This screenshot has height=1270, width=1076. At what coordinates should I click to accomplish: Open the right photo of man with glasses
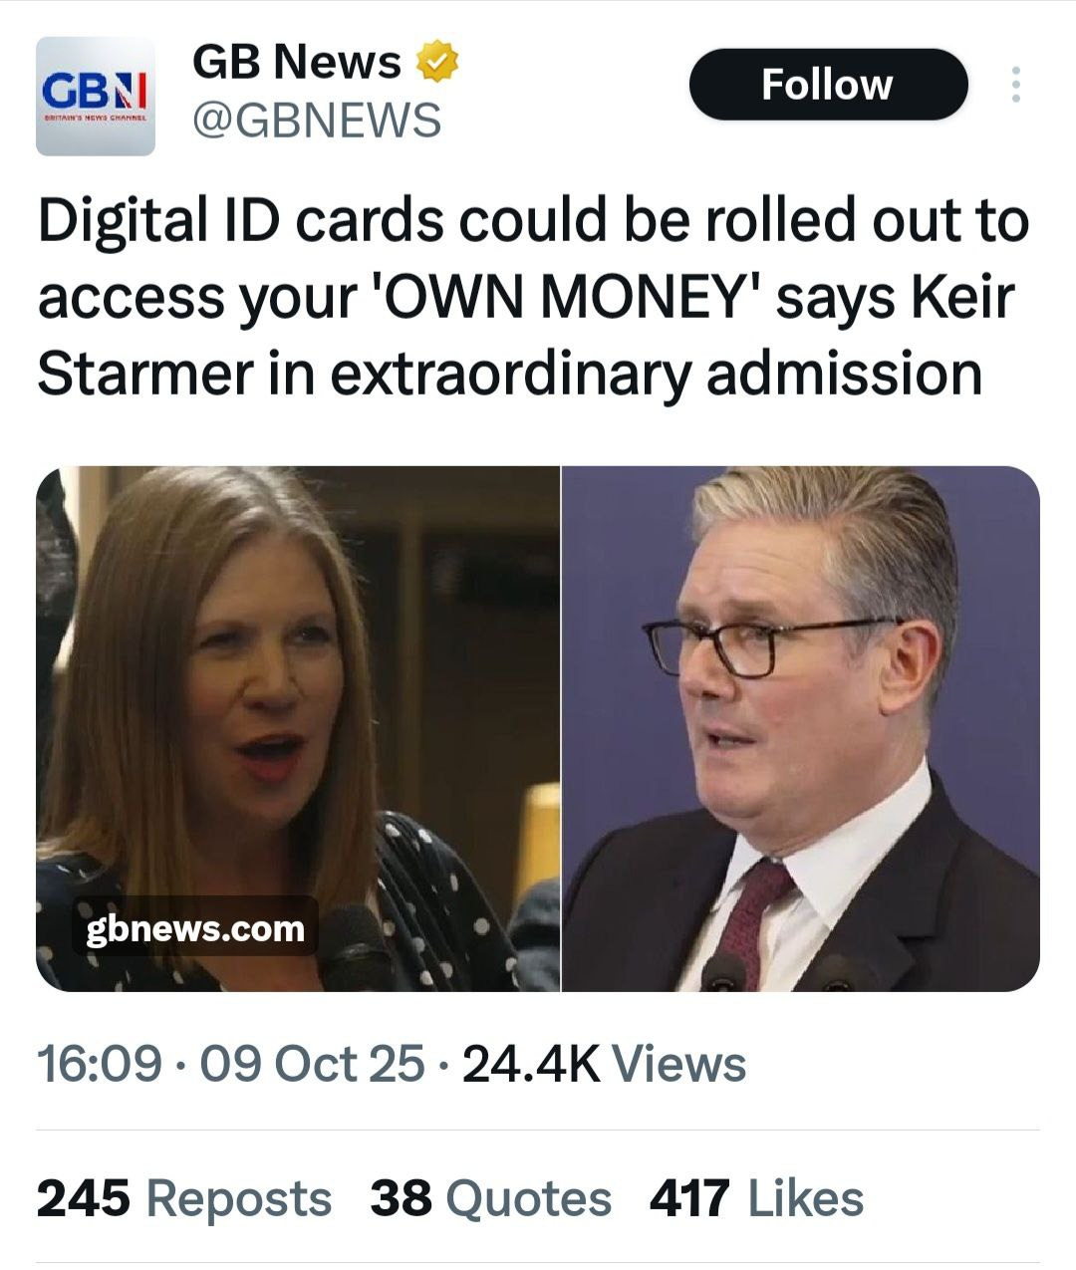pos(801,728)
